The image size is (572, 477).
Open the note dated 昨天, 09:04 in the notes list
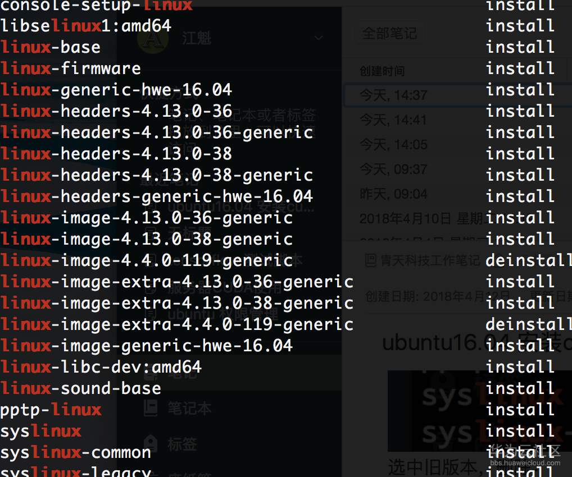[393, 194]
